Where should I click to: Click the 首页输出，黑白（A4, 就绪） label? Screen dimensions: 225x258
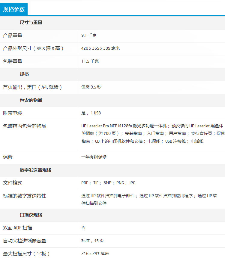click(x=32, y=87)
